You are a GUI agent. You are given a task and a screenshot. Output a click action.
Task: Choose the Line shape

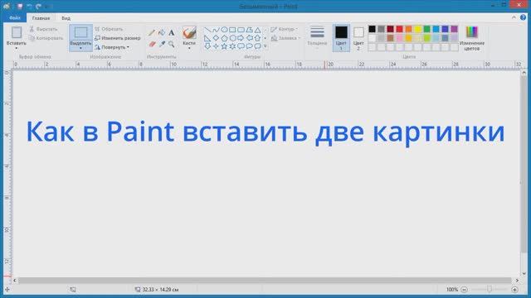pos(207,30)
